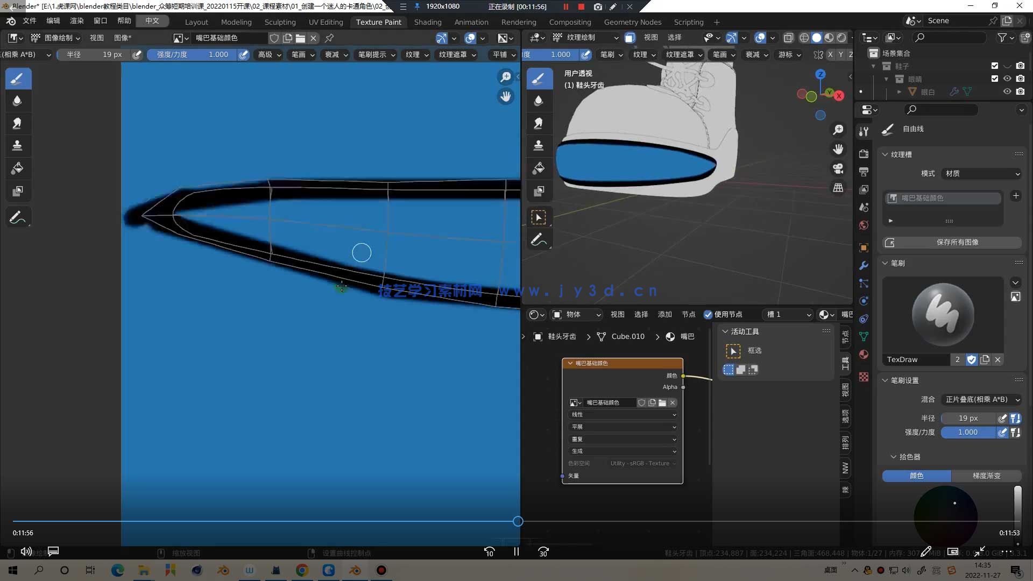This screenshot has height=581, width=1033.
Task: Select the Soften brush tool
Action: 17,101
